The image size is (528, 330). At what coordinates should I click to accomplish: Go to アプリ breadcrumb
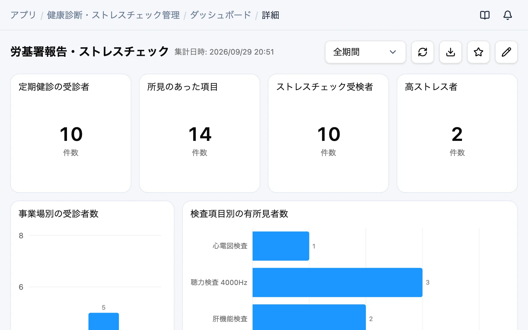click(23, 15)
